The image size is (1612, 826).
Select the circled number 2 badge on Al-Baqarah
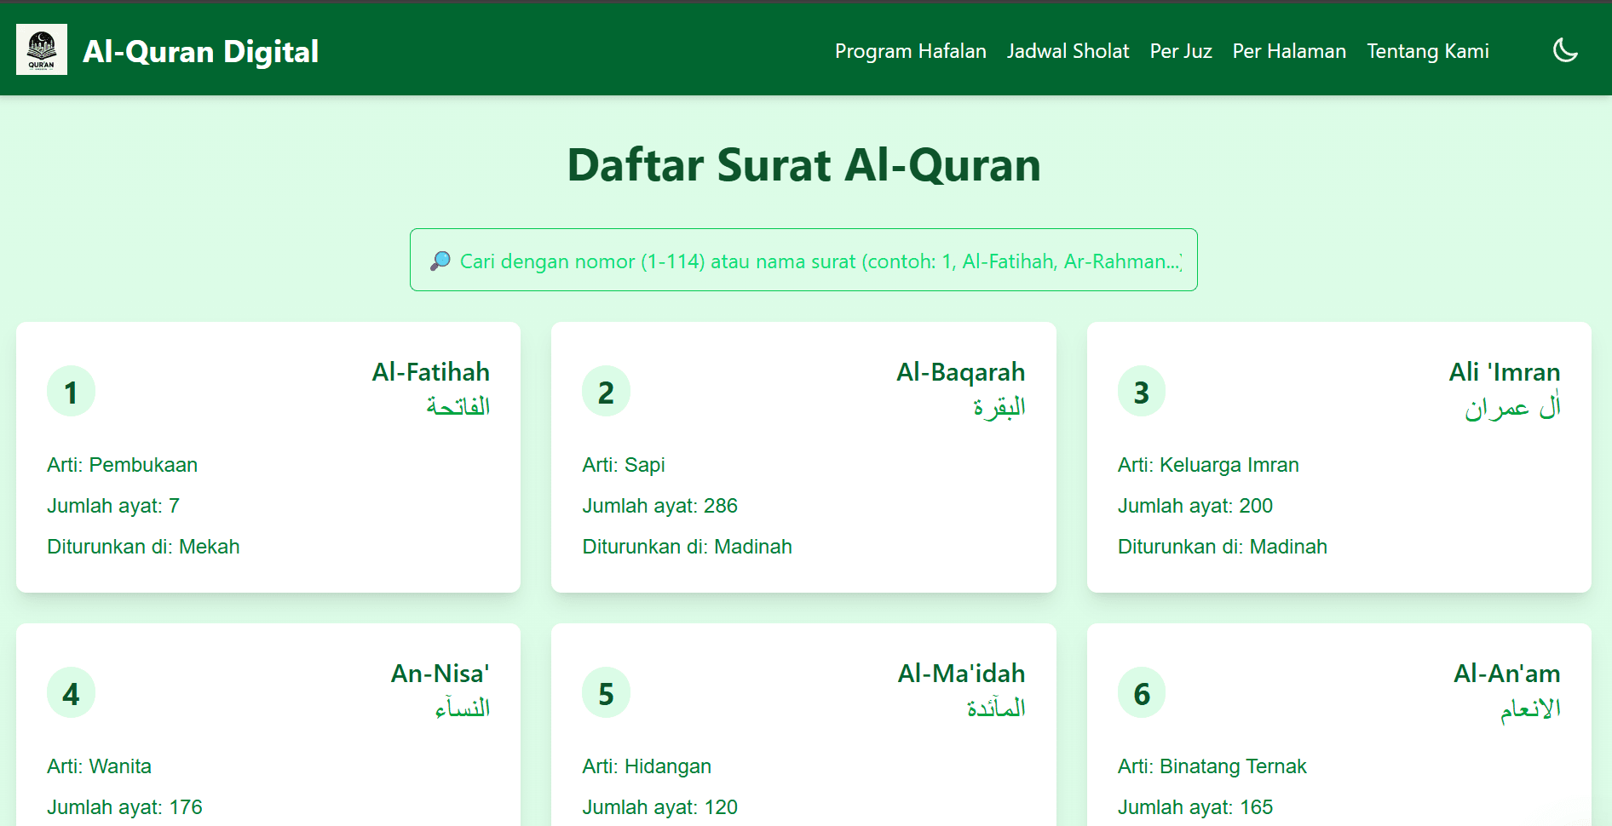(606, 391)
